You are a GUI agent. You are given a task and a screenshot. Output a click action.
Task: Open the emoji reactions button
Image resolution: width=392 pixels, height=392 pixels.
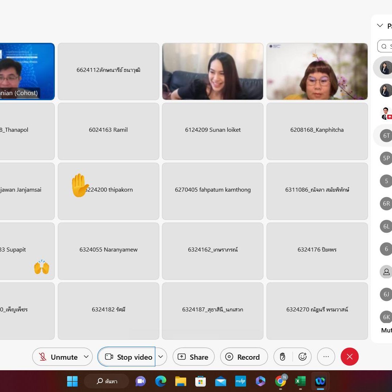point(302,357)
